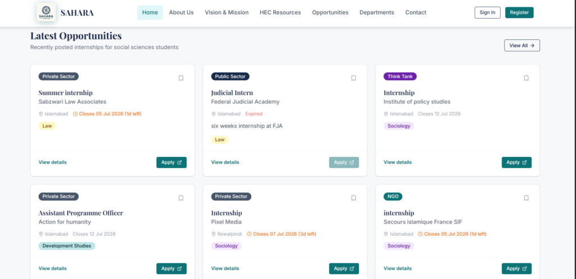
Task: Click the Register button
Action: click(x=519, y=12)
